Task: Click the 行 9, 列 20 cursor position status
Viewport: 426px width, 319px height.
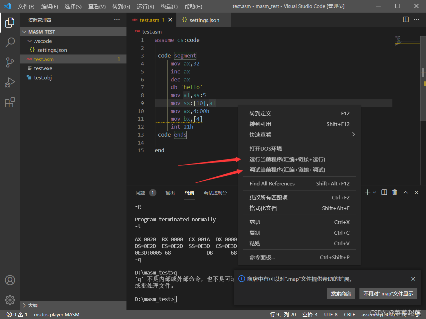Action: coord(283,314)
